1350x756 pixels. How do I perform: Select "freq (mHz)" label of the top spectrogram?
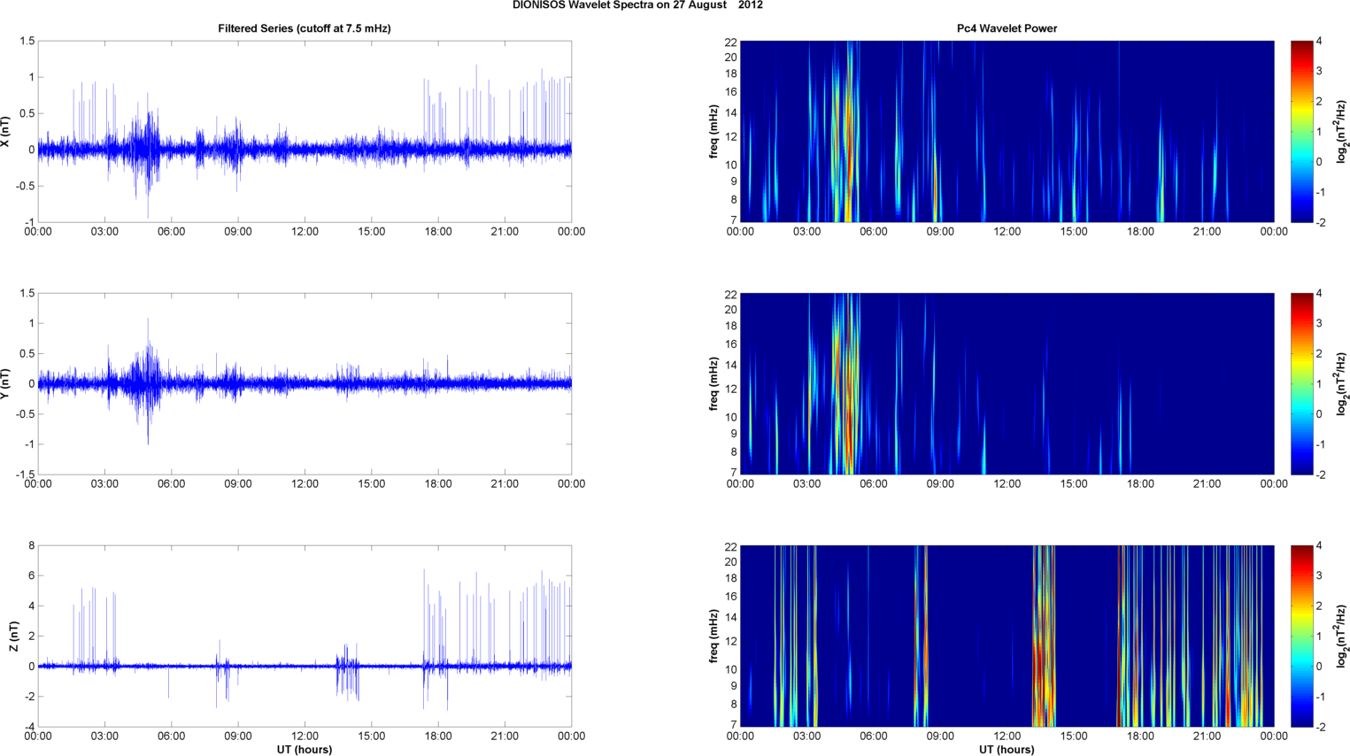[714, 131]
